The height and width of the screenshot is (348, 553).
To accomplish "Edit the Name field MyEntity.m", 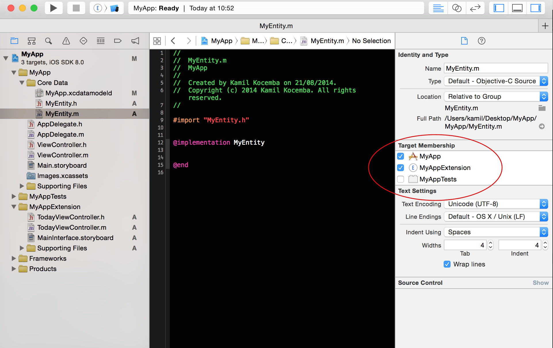I will pos(496,68).
